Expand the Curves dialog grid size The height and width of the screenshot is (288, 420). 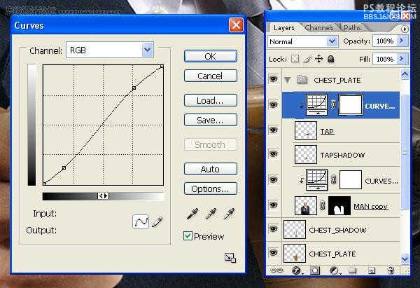[x=230, y=258]
